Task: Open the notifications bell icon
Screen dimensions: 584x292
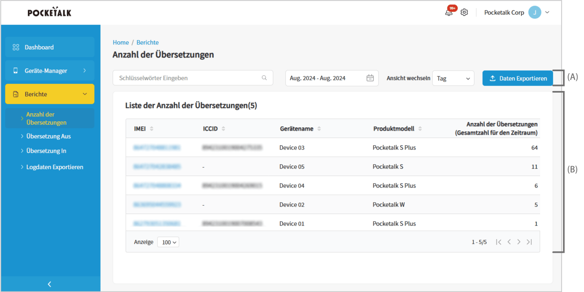Action: pyautogui.click(x=449, y=12)
